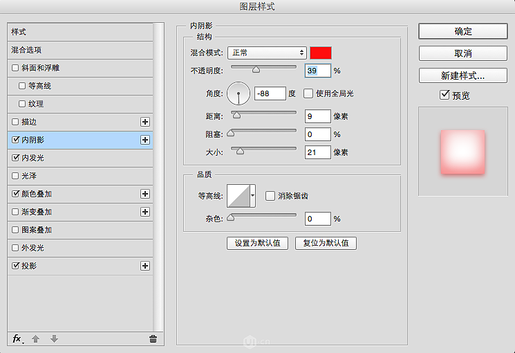Enable the 光泽 checkbox
Viewport: 515px width, 353px height.
(15, 176)
